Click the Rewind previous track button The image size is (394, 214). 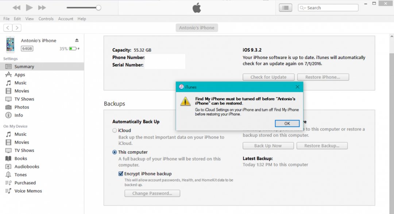[16, 8]
